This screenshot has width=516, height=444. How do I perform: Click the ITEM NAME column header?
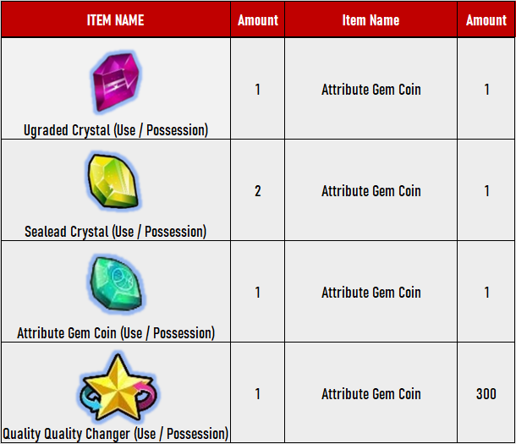pyautogui.click(x=116, y=20)
